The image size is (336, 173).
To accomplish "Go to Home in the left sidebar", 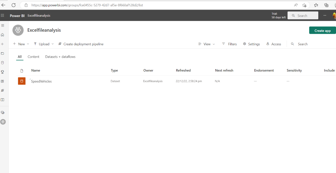I will pyautogui.click(x=3, y=35).
